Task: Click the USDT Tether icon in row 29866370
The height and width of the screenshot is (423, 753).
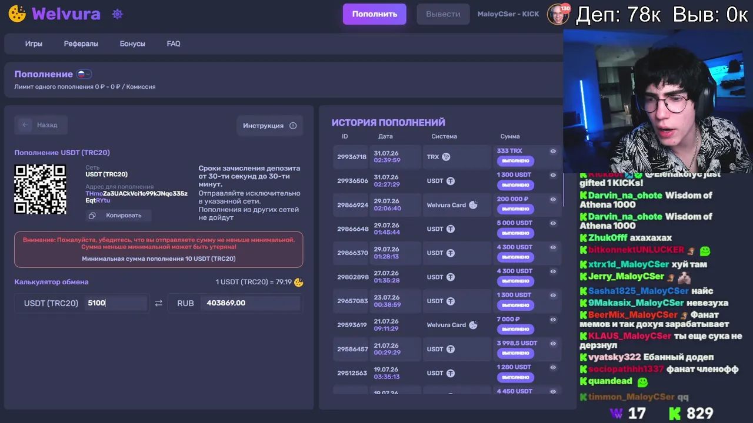Action: click(451, 253)
